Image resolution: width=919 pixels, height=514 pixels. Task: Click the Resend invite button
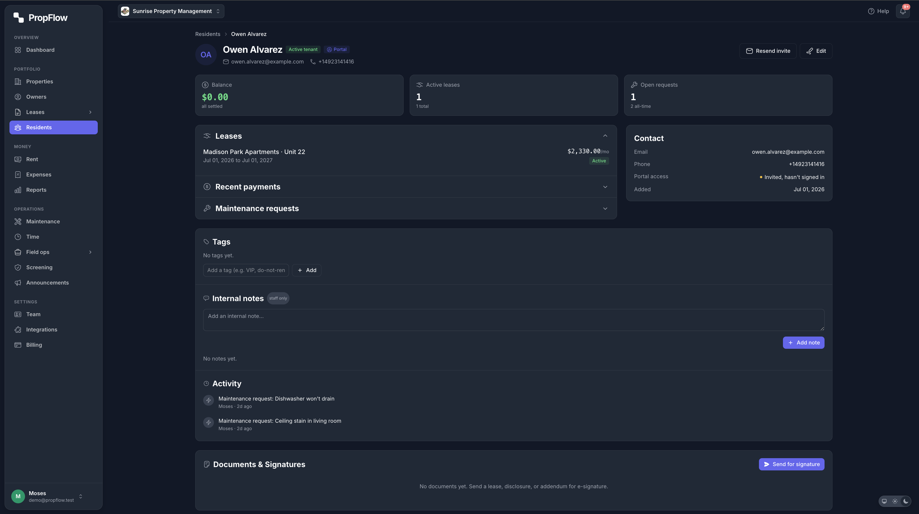click(x=768, y=51)
